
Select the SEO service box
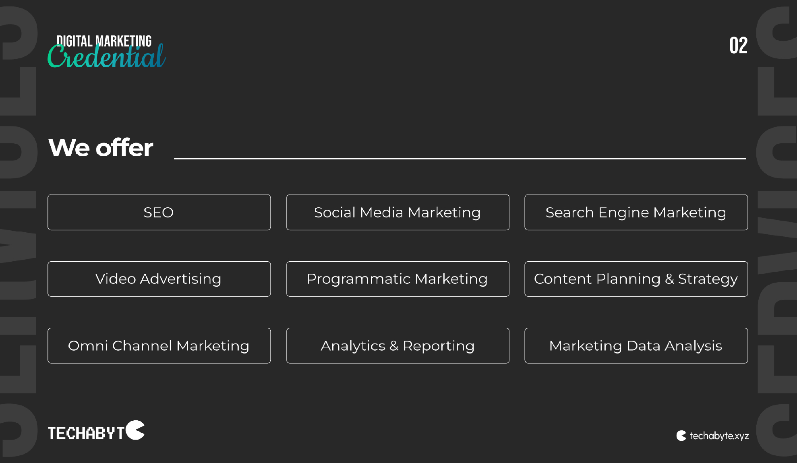pyautogui.click(x=159, y=212)
